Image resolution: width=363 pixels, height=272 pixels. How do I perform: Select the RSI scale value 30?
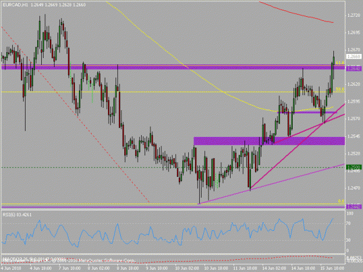pos(349,240)
